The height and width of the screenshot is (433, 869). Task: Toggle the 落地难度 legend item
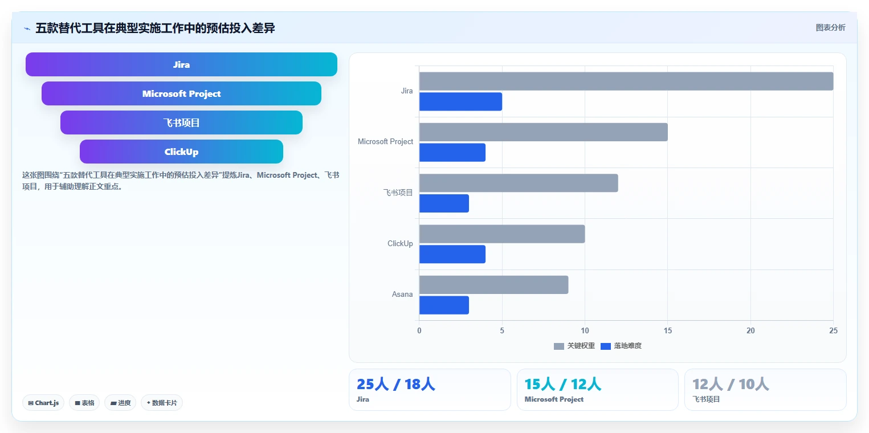point(621,346)
